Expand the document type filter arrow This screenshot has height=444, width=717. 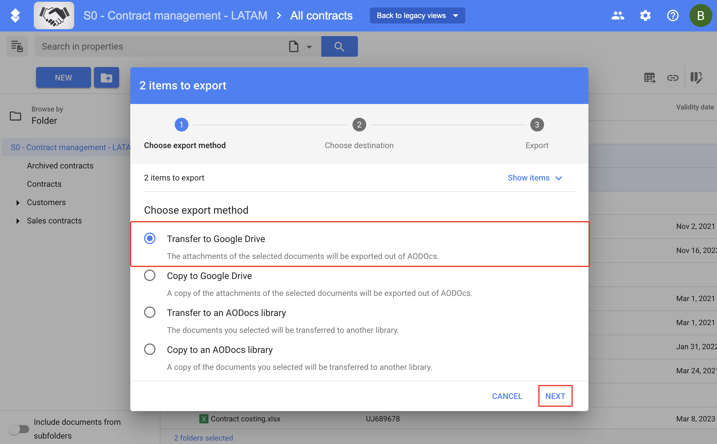click(309, 47)
